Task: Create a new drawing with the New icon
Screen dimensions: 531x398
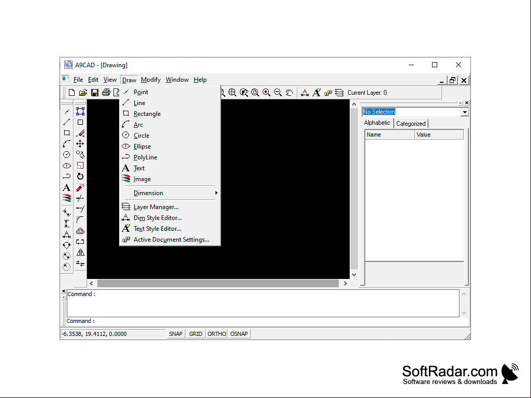Action: click(x=71, y=93)
